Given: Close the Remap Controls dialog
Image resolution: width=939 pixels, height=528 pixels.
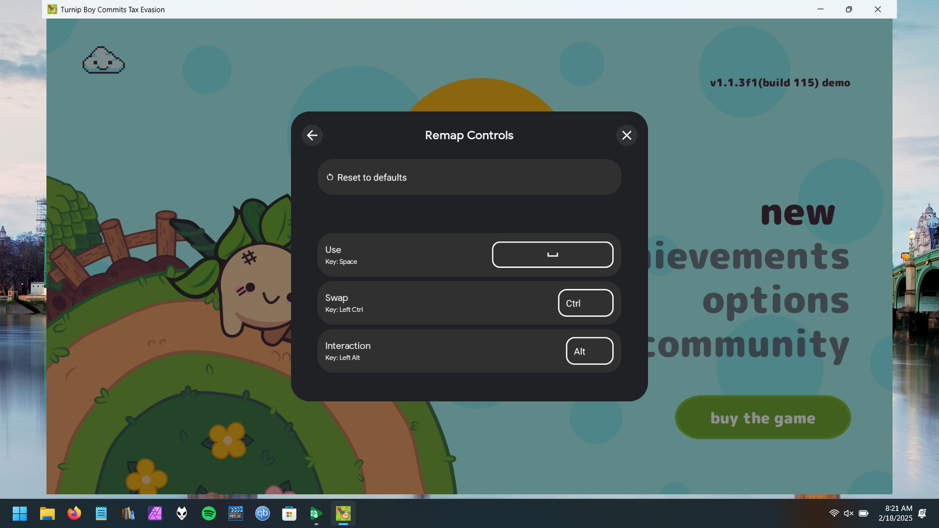Looking at the screenshot, I should [627, 135].
